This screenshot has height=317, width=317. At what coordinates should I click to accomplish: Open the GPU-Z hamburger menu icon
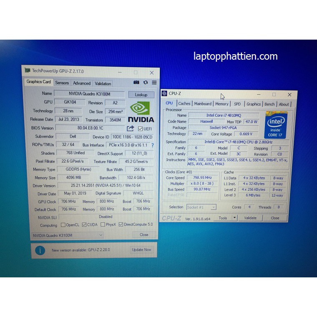pos(154,83)
